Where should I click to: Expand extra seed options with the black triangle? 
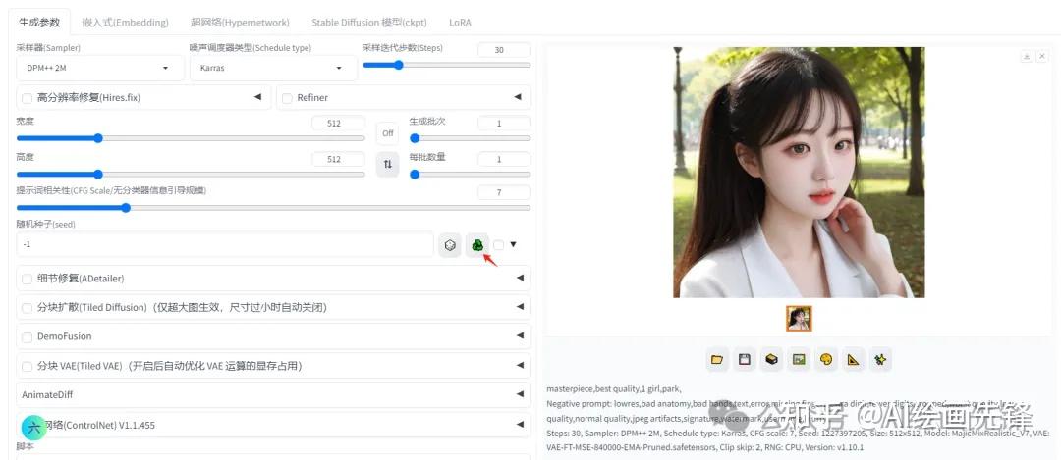513,244
